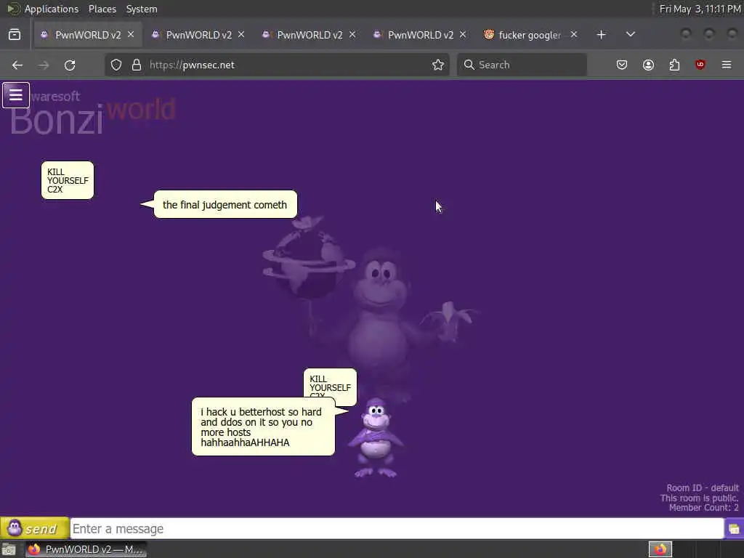
Task: Click the clock showing Fri May 3
Action: click(x=700, y=9)
